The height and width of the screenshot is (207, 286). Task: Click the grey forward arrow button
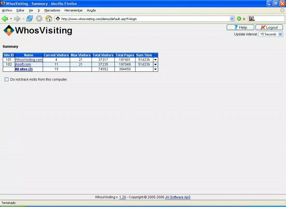[17, 19]
